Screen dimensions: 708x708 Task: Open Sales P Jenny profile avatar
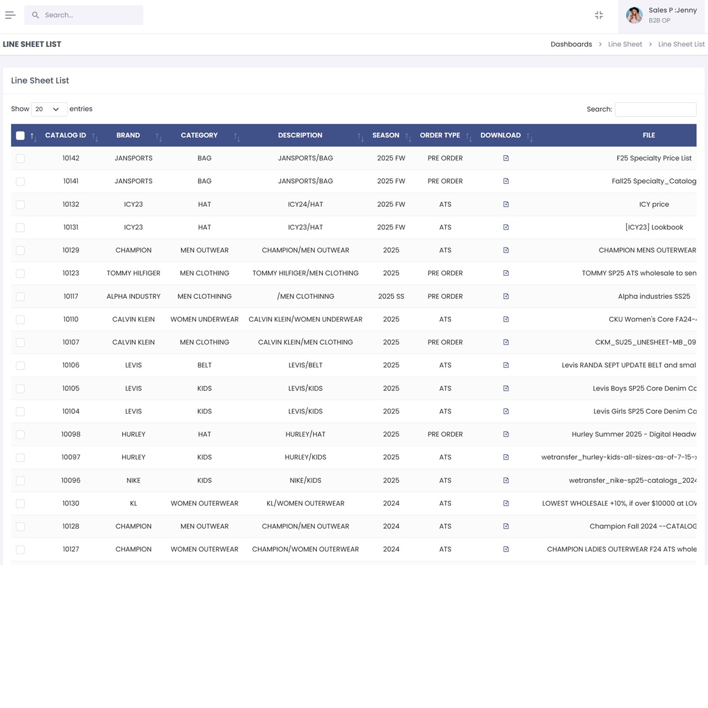pos(635,15)
